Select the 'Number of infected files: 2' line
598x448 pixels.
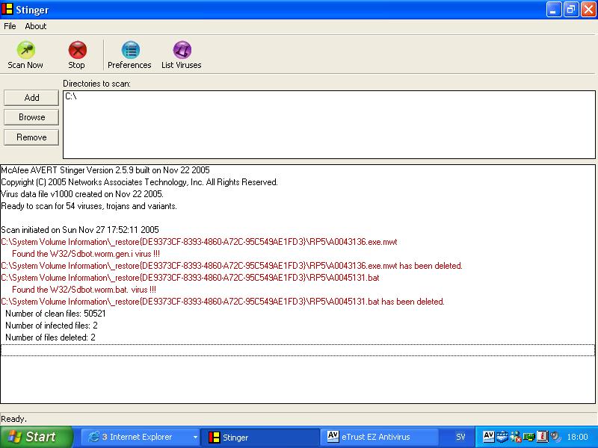coord(52,326)
